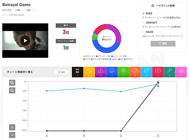Expand chevron under pink hybrid icon
Image resolution: width=189 pixels, height=140 pixels.
coord(181,75)
